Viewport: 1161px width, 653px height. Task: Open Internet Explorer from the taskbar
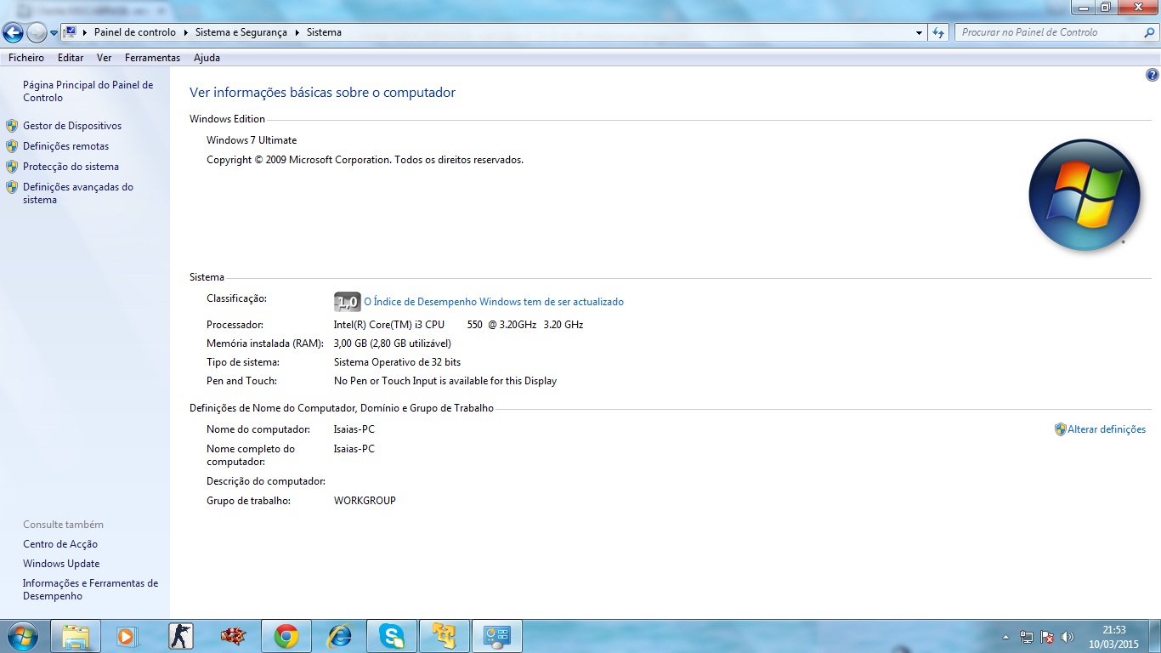tap(339, 636)
